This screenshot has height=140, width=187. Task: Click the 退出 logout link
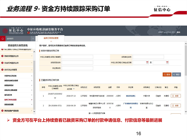[178, 32]
